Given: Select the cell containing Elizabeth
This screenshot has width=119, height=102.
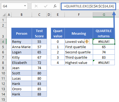Looking at the screenshot, I should pos(21,63).
